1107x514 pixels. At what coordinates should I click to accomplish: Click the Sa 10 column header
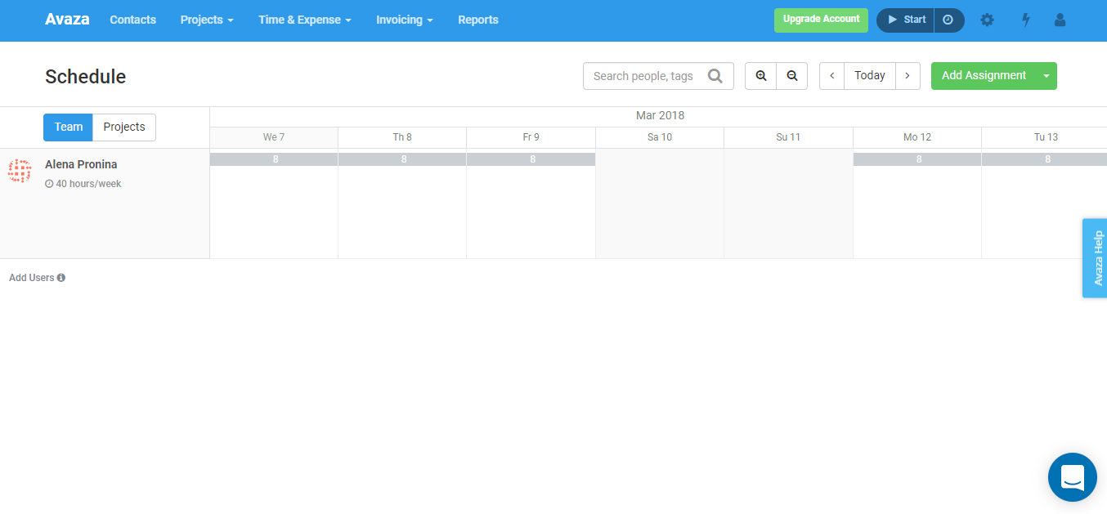point(660,137)
